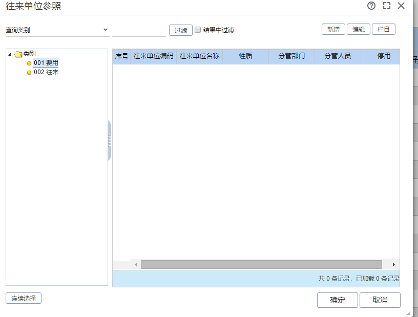Click the horizontal scrollbar thumb
Viewport: 418px width, 317px height.
262,264
